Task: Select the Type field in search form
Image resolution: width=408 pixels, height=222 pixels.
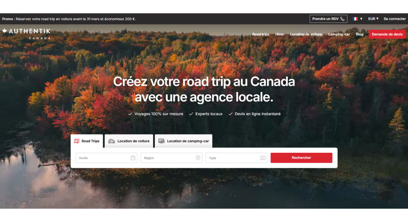Action: point(237,158)
